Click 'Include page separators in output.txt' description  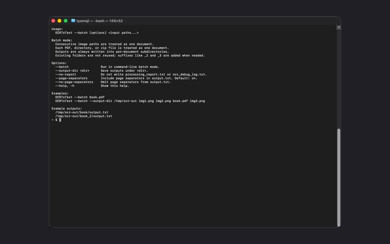click(x=149, y=78)
